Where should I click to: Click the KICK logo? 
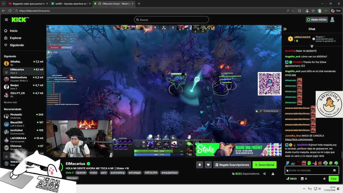pyautogui.click(x=20, y=20)
